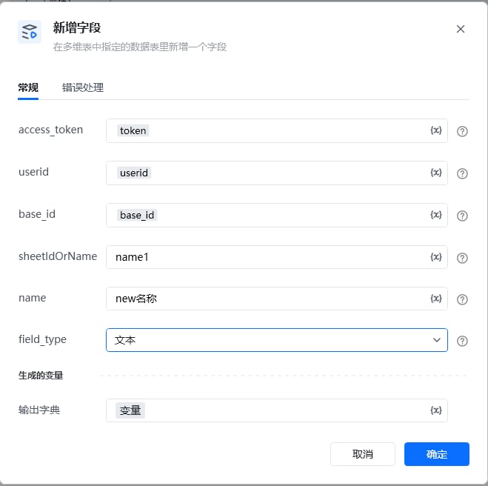Select the 常规 tab
Viewport: 488px width, 486px height.
[28, 87]
